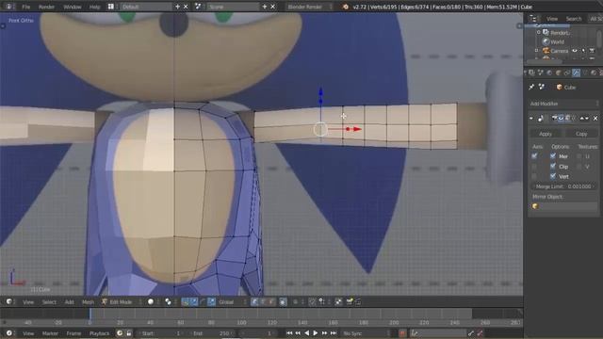Click the info editor type icon at top left
603x339 pixels.
[8, 7]
